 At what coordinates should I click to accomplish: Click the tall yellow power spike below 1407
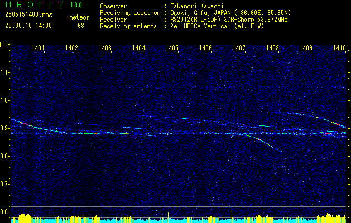232,216
